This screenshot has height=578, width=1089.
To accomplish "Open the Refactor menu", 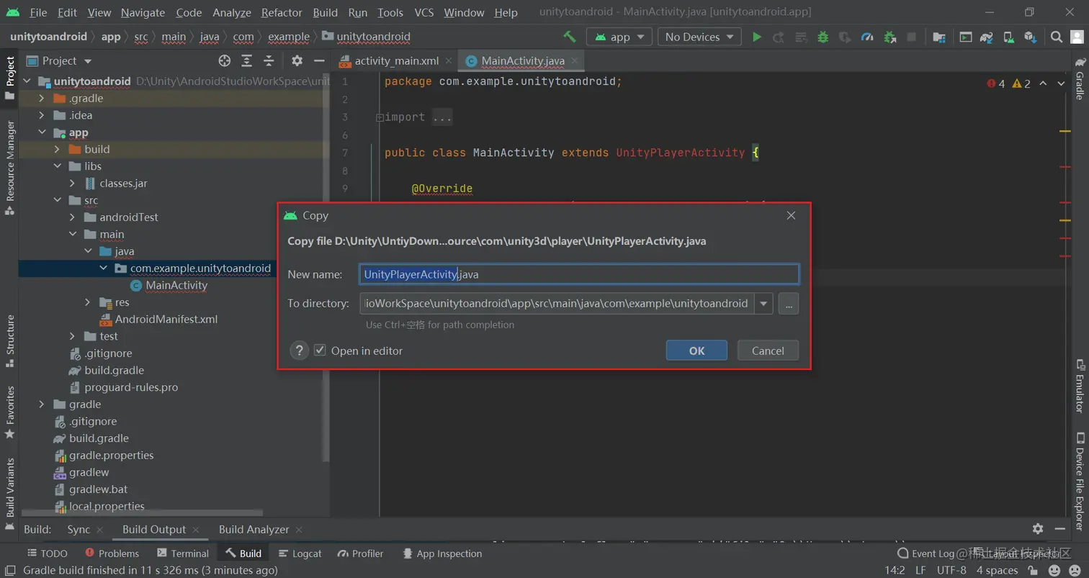I will pos(282,12).
